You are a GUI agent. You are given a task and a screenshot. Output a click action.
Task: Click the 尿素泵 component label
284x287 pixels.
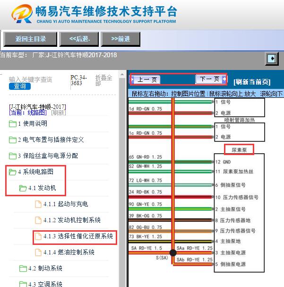pyautogui.click(x=239, y=150)
